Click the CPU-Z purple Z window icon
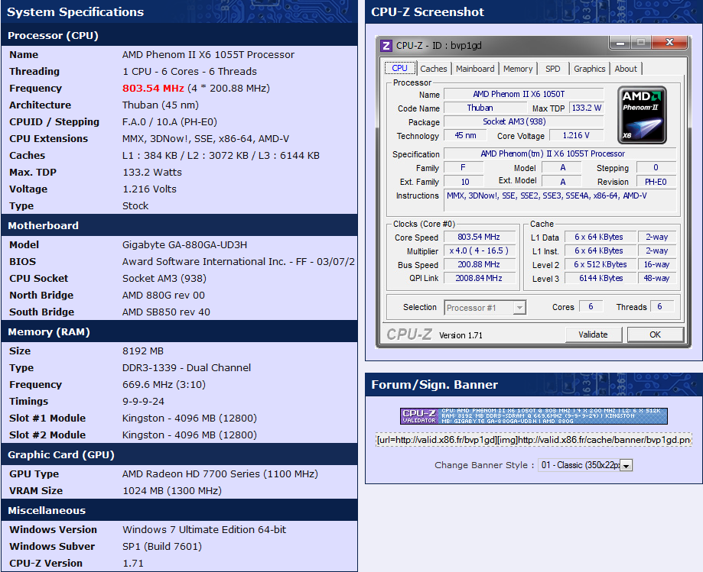 [x=386, y=46]
